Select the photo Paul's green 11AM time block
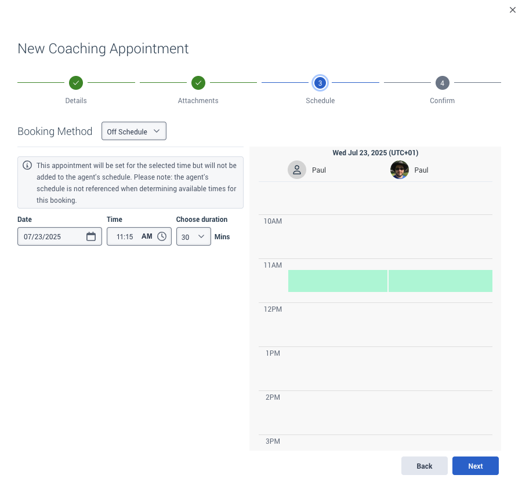Image resolution: width=522 pixels, height=504 pixels. 440,281
